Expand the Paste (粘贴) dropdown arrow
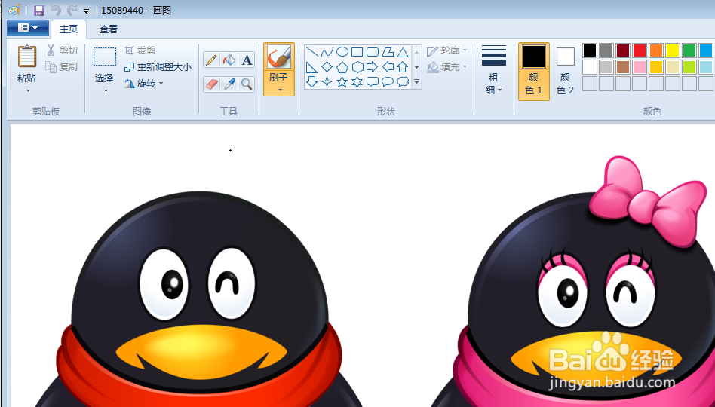 28,90
